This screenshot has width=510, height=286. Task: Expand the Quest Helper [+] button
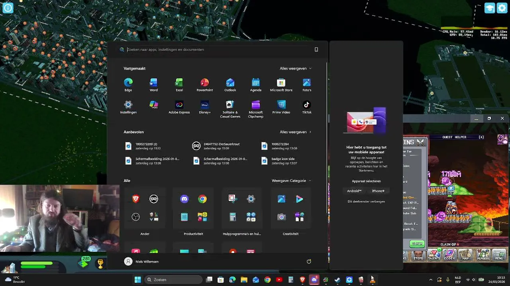(x=481, y=137)
